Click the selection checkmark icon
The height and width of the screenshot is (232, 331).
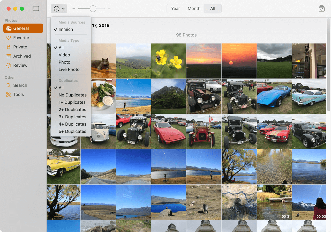point(322,9)
